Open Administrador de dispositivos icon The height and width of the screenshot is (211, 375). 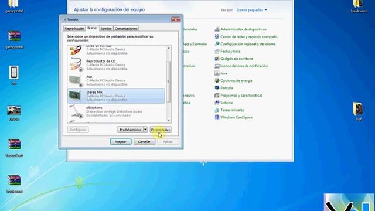pos(217,29)
